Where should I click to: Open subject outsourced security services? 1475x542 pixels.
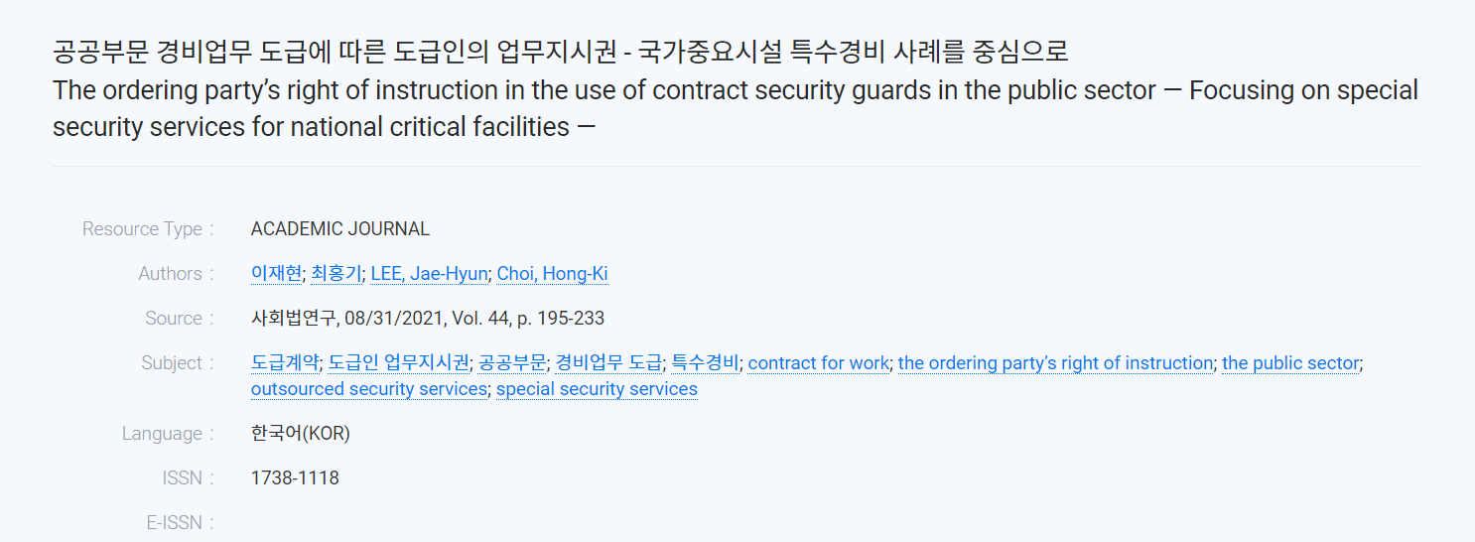pos(369,389)
